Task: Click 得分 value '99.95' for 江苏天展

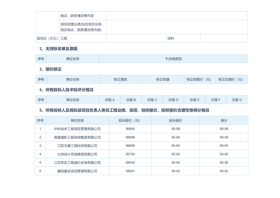Action: coord(224,146)
